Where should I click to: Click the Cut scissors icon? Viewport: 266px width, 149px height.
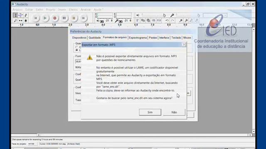pos(137,20)
